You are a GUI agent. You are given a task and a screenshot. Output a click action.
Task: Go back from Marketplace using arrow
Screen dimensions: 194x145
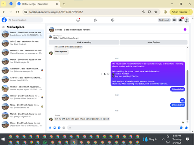tap(3, 27)
